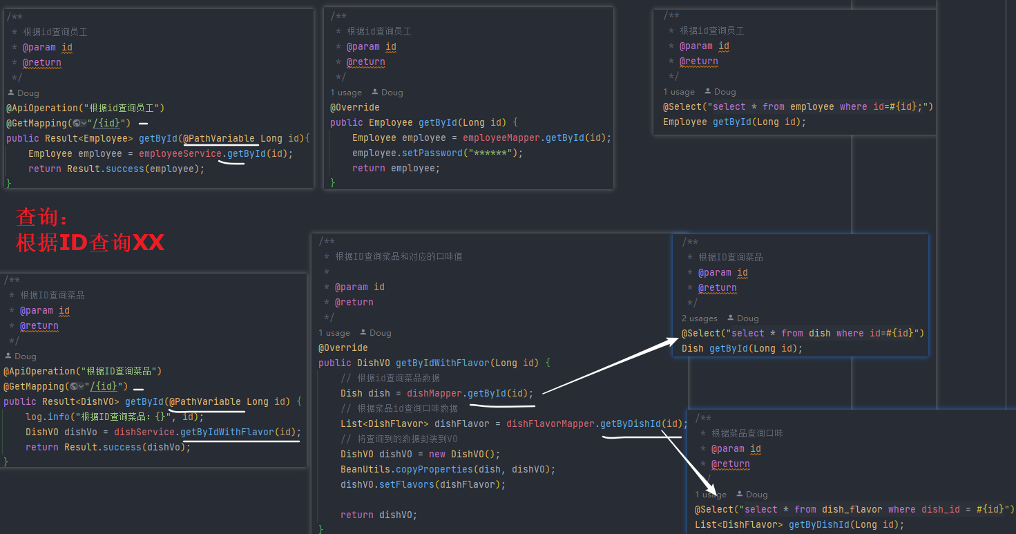Image resolution: width=1016 pixels, height=534 pixels.
Task: Click the "/{id}" path in employee @GetMapping
Action: point(108,123)
